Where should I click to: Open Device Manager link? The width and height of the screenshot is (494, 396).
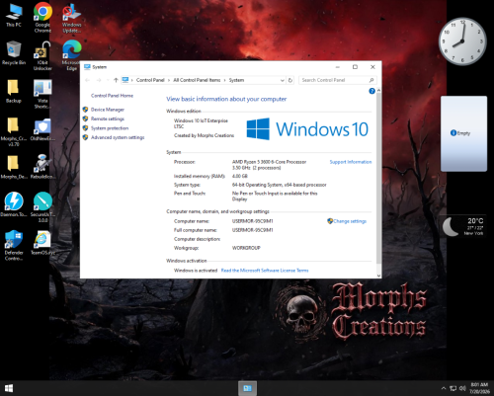pos(108,110)
